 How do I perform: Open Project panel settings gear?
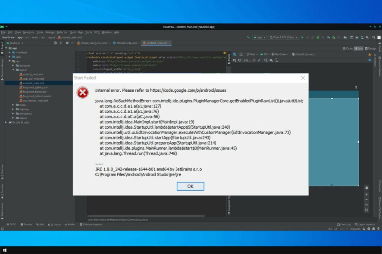pyautogui.click(x=67, y=43)
